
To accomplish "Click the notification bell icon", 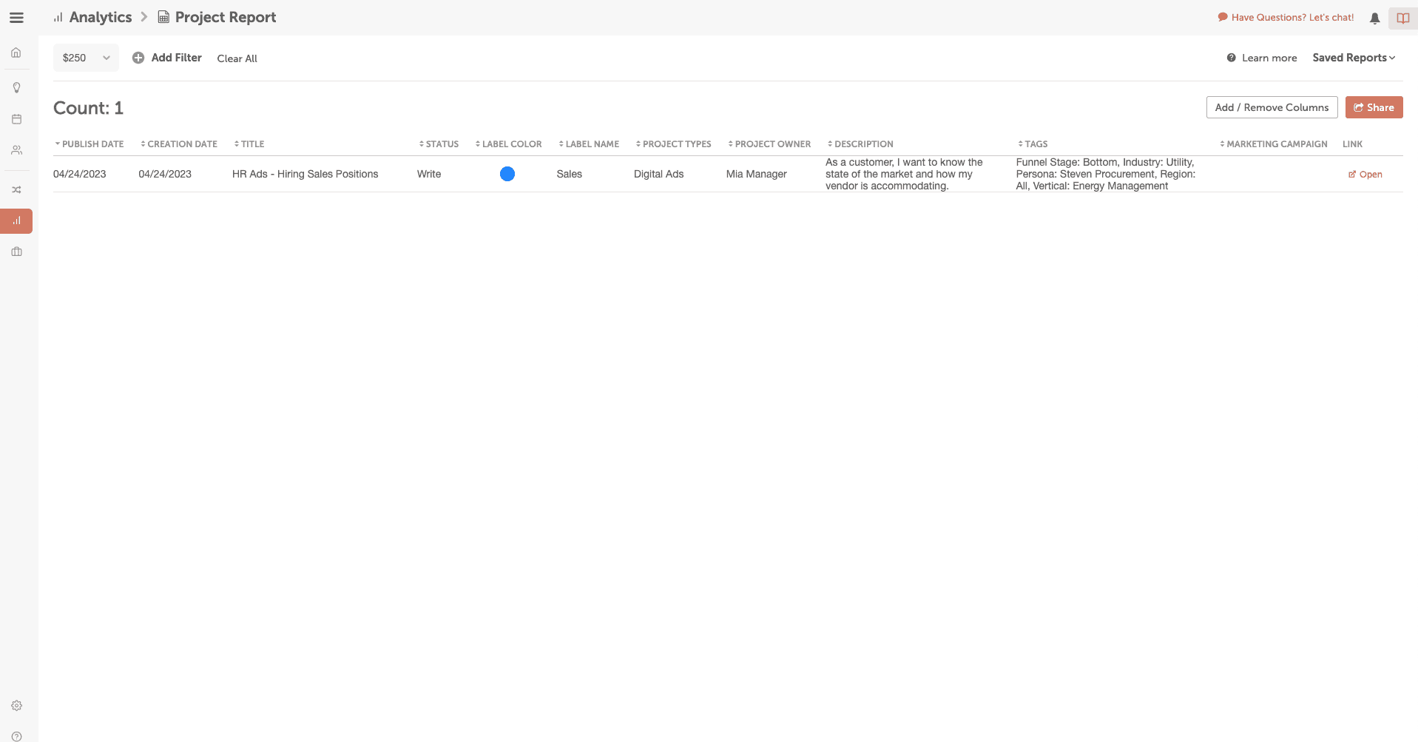I will pos(1374,18).
